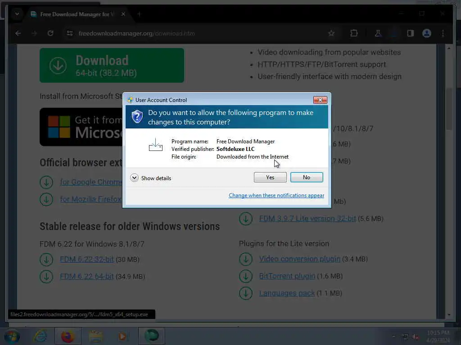Screen dimensions: 461x345
Task: Open Firefox from taskbar
Action: pos(68,336)
